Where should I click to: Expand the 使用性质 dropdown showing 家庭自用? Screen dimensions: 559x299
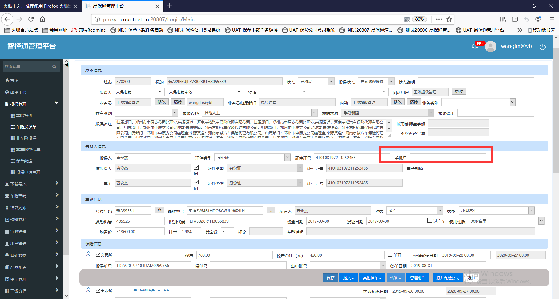coord(541,221)
